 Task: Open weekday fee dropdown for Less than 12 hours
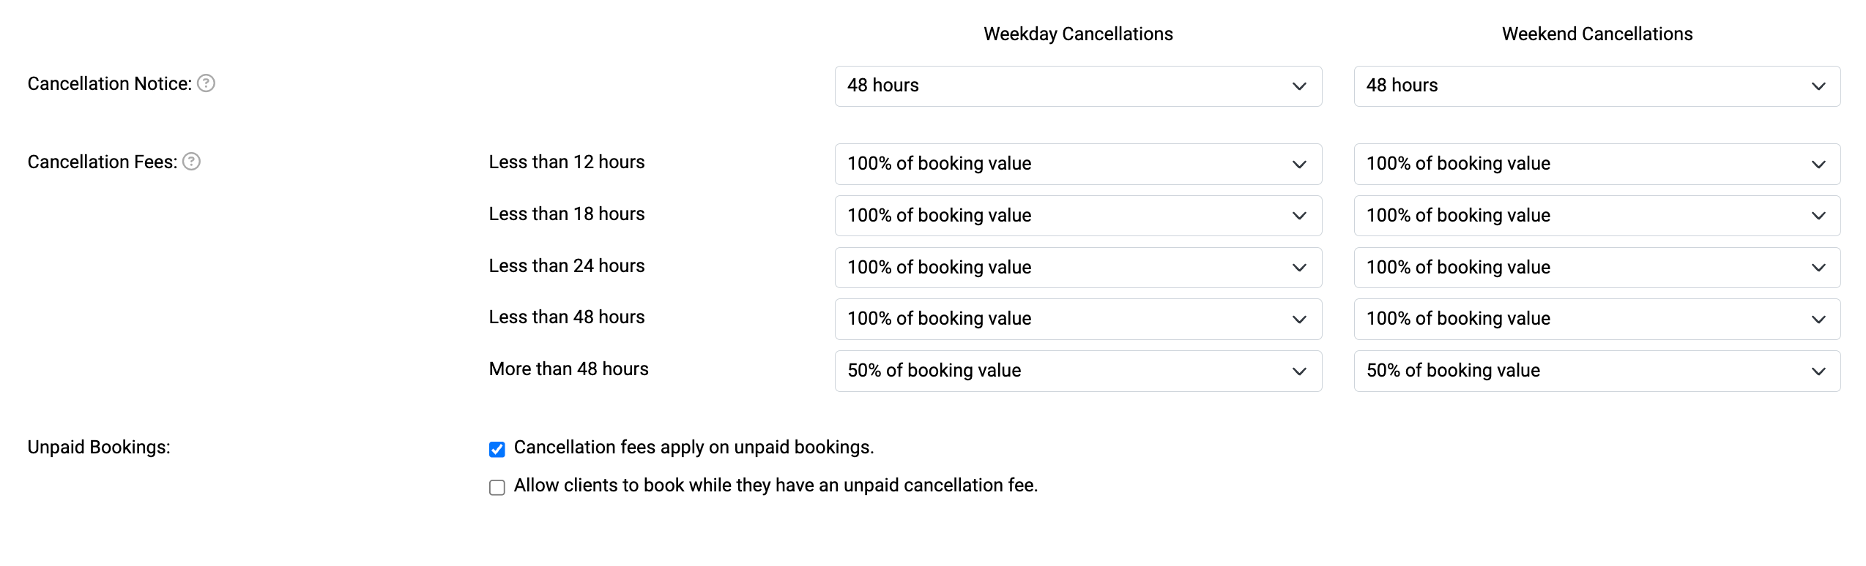[x=1078, y=164]
